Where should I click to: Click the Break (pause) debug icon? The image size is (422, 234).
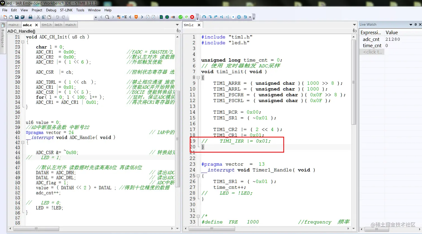[239, 17]
